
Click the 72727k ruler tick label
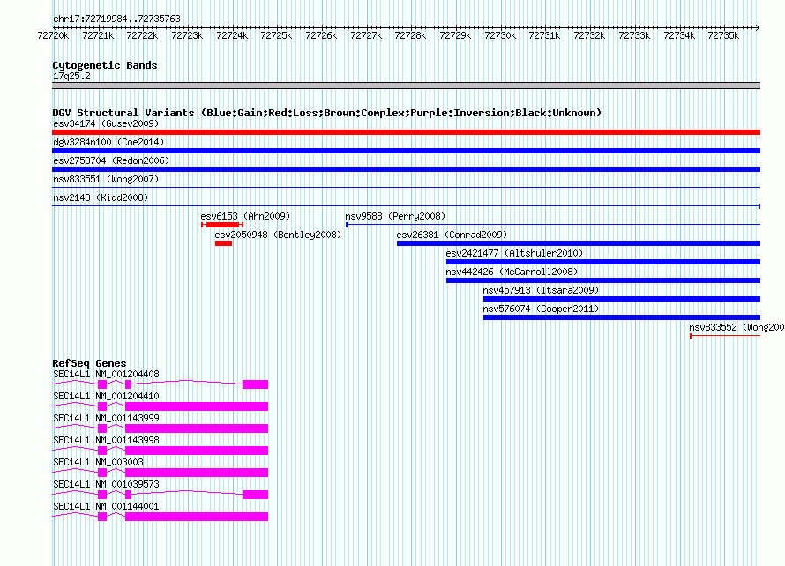(366, 35)
